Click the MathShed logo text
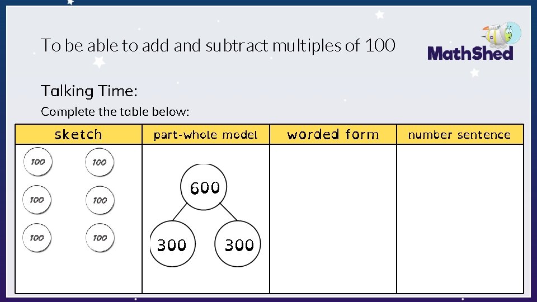Image resolution: width=537 pixels, height=302 pixels. (x=470, y=54)
